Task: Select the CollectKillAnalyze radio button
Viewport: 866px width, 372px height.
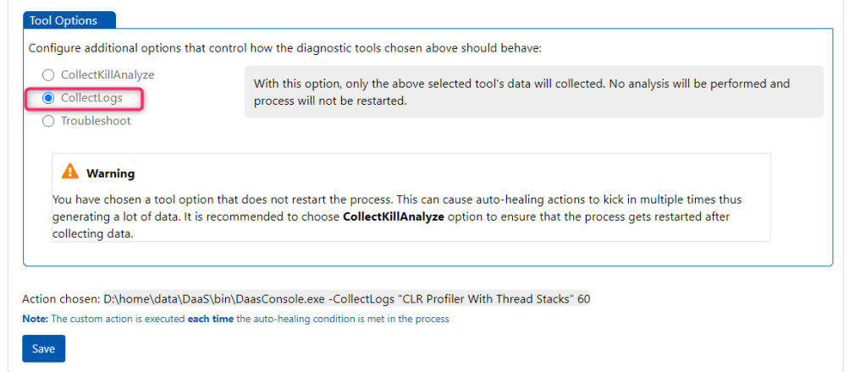Action: pos(48,74)
